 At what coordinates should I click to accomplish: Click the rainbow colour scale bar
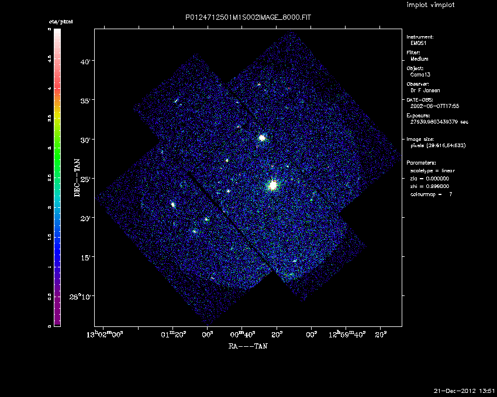pos(57,177)
